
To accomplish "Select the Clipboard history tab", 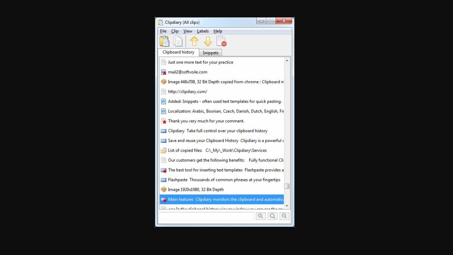I will [178, 52].
